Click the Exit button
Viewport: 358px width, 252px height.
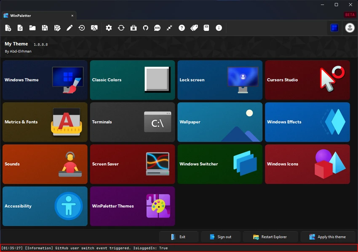[179, 237]
